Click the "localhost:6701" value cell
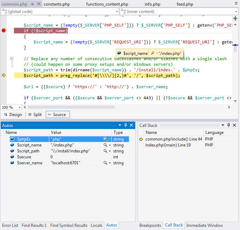The image size is (240, 230). [65, 163]
